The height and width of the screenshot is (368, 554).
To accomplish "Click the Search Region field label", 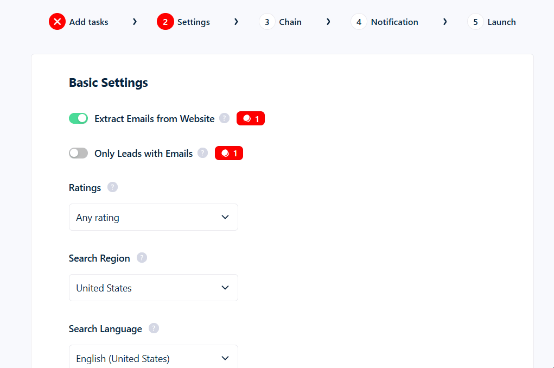I will coord(99,258).
